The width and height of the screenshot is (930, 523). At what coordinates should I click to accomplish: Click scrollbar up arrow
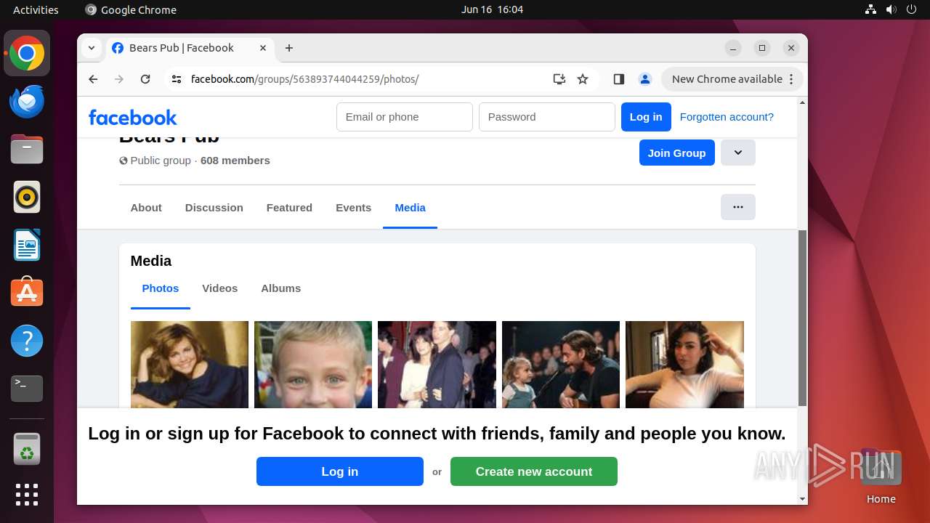[803, 102]
